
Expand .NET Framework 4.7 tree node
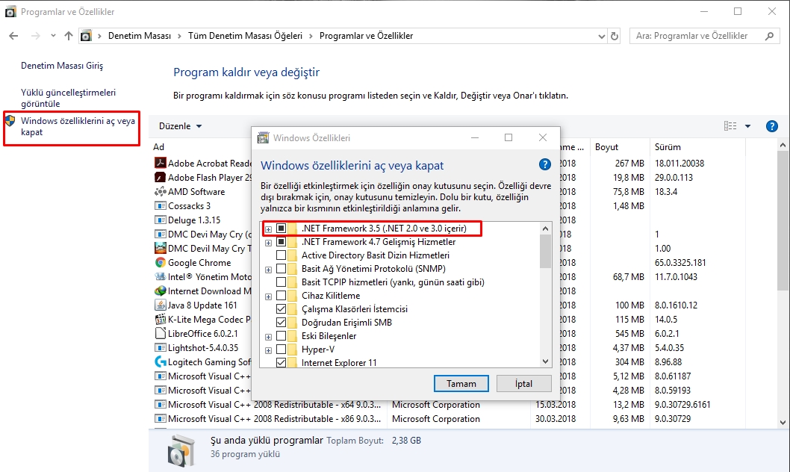(269, 243)
